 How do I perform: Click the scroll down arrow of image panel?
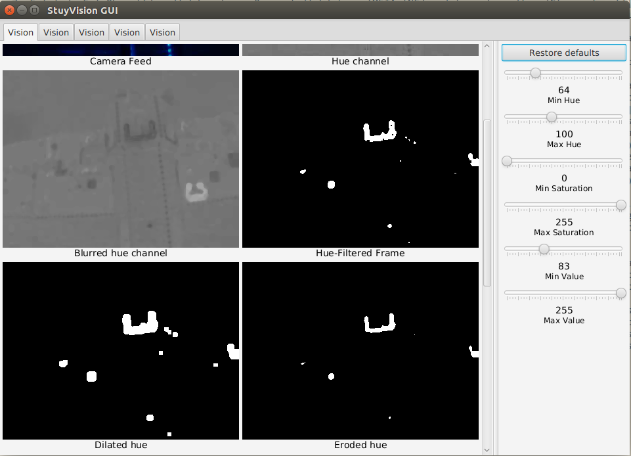click(x=487, y=450)
